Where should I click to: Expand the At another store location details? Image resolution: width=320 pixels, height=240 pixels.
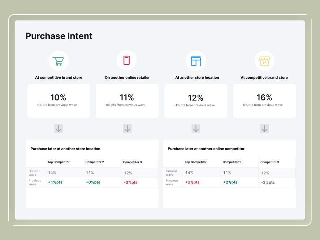(x=196, y=129)
